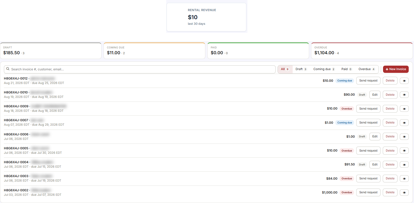Edit draft invoice H8G6X4J-0010
The image size is (414, 203).
pos(375,95)
